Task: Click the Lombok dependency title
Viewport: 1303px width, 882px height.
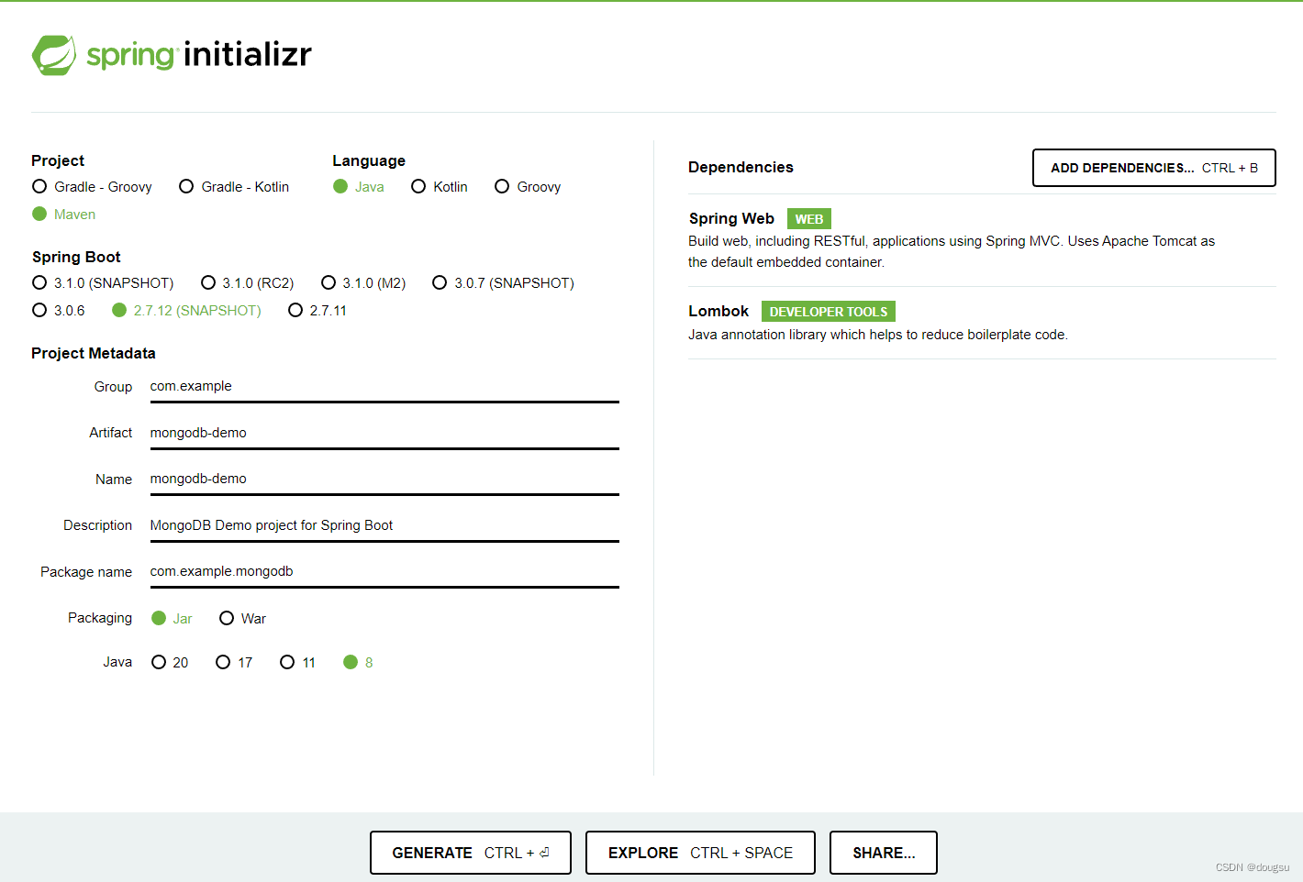Action: click(x=718, y=312)
